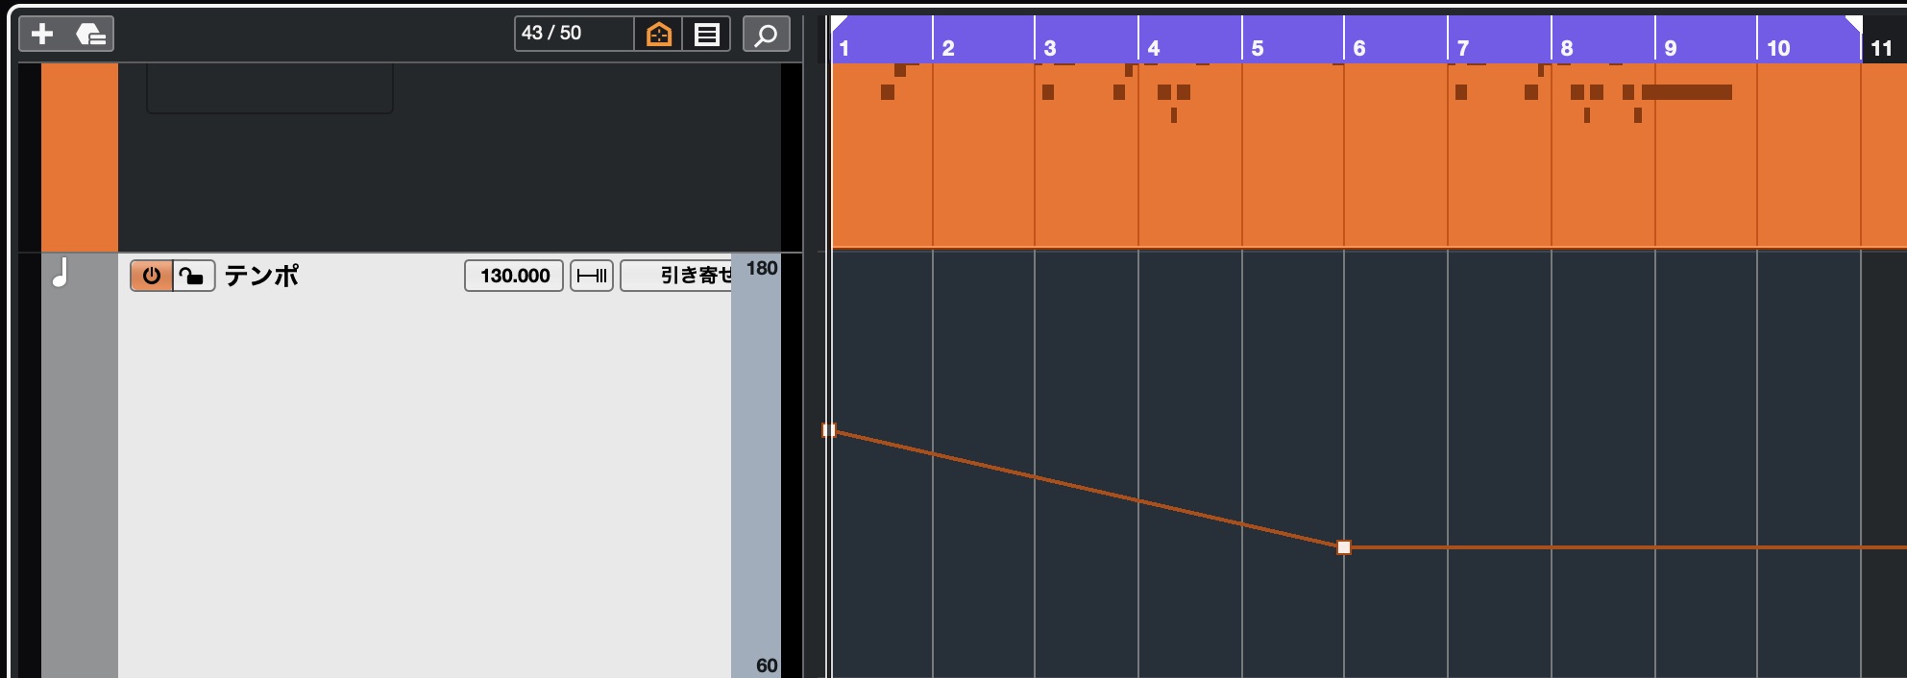This screenshot has width=1907, height=678.
Task: Click the left locator triangle at bar 1
Action: pyautogui.click(x=839, y=23)
